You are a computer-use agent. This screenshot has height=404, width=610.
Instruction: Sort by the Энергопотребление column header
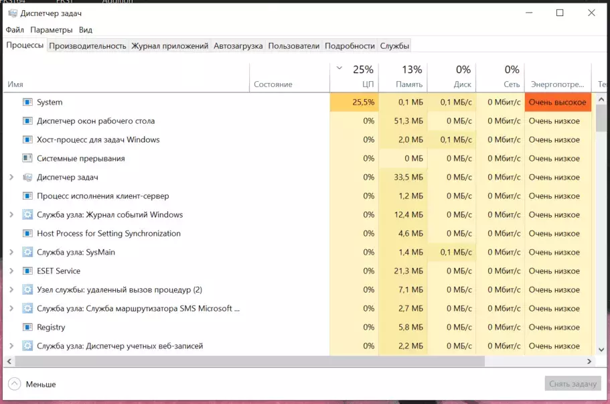(558, 78)
